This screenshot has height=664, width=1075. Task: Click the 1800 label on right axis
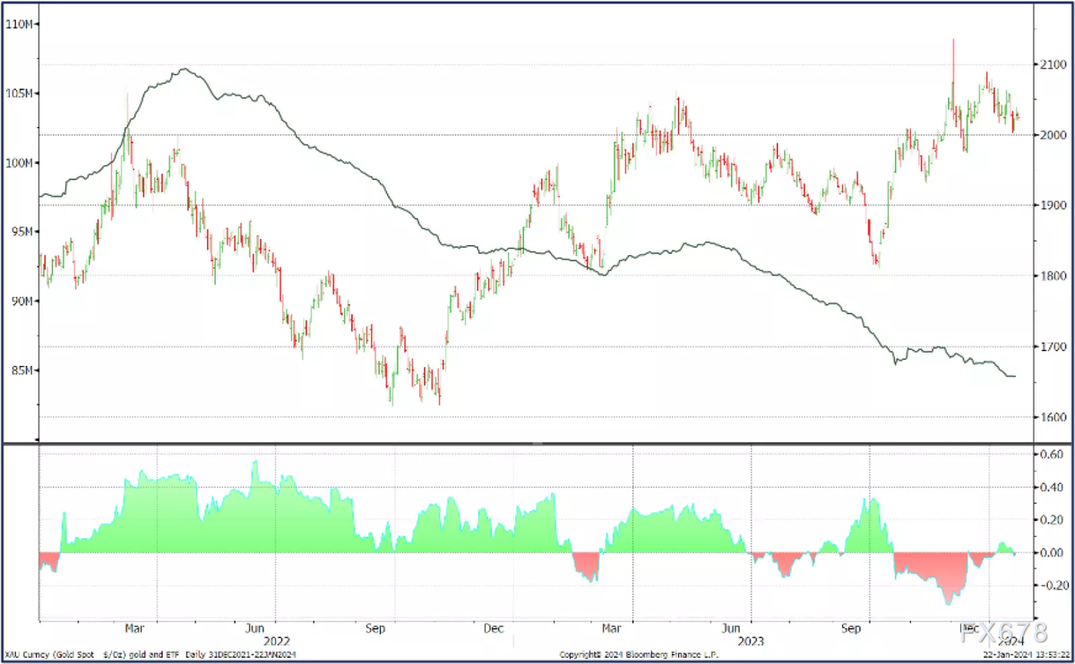point(1052,276)
